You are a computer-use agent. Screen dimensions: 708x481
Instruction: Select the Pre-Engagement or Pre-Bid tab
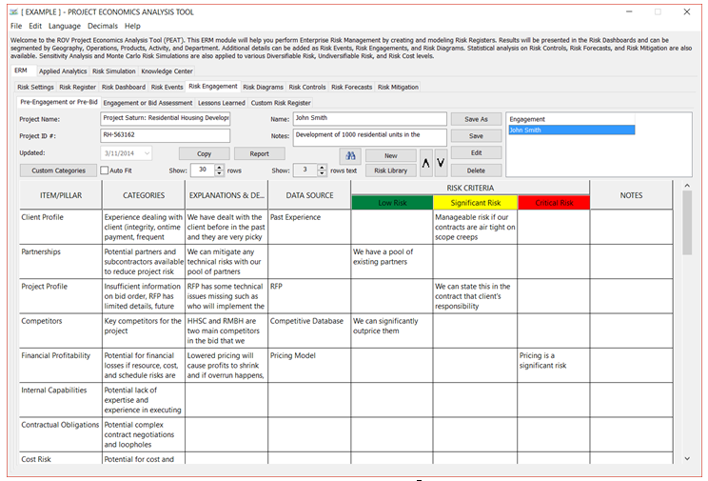pos(59,102)
